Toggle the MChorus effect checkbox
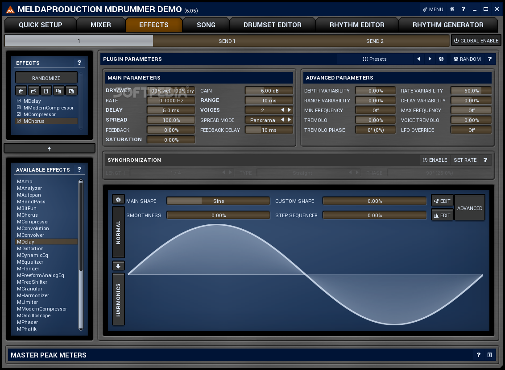Image resolution: width=505 pixels, height=370 pixels. pyautogui.click(x=19, y=121)
